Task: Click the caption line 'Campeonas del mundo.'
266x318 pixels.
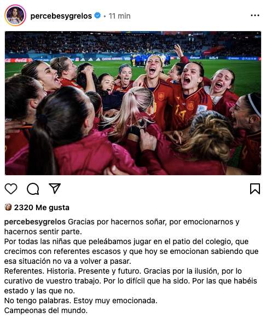Action: 46,310
